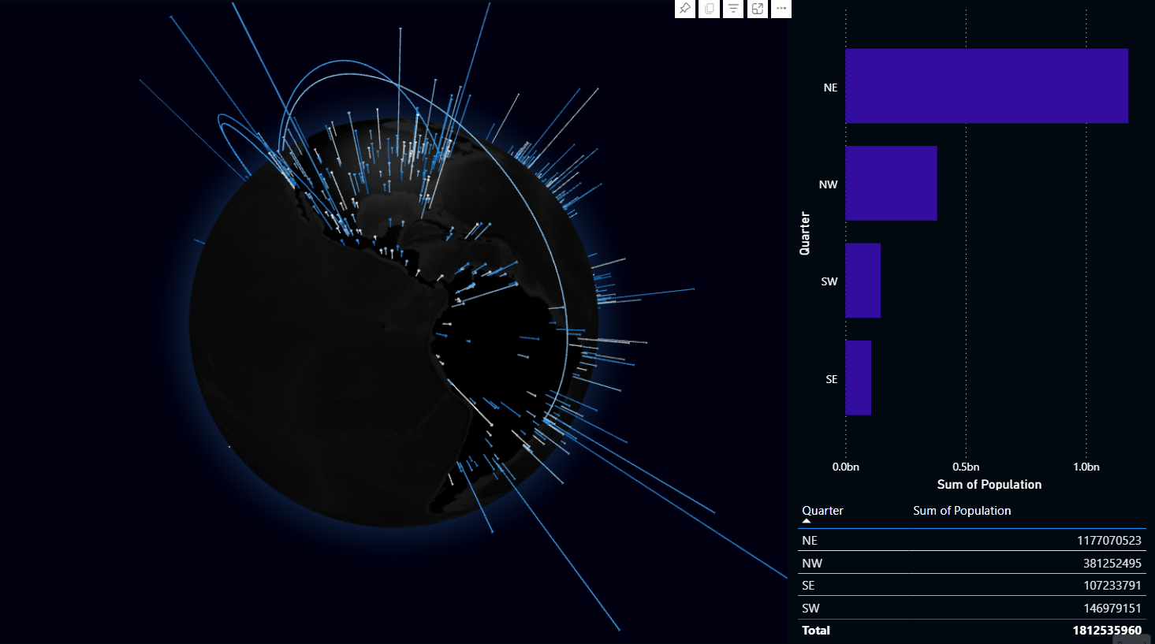Select the NW bar in chart
Screen dimensions: 1155x644
click(x=891, y=184)
